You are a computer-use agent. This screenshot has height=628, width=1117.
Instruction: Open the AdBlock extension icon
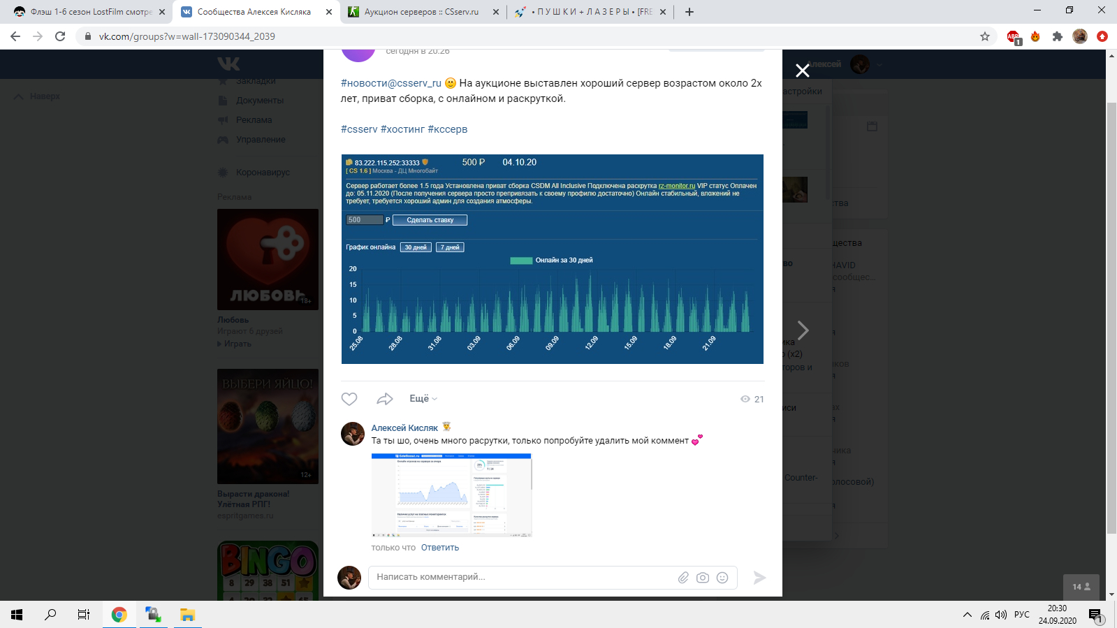1014,37
